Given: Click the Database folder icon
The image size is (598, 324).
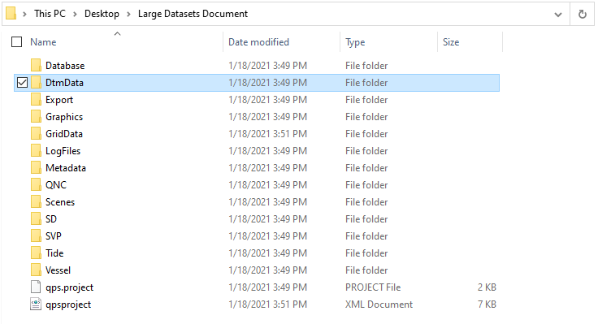Looking at the screenshot, I should tap(36, 65).
